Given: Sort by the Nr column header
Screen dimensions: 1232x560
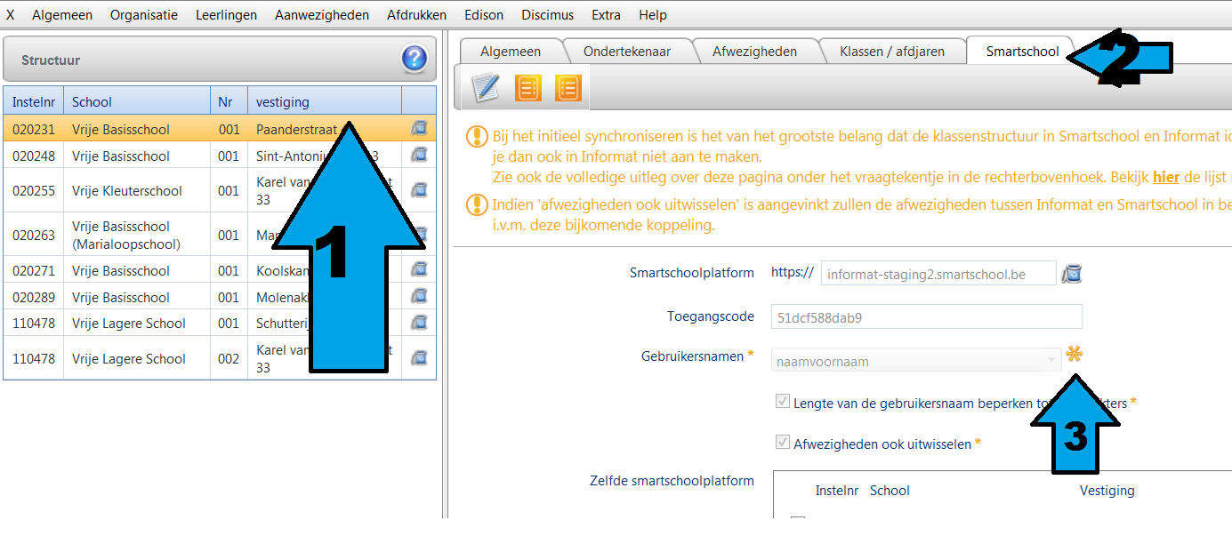Looking at the screenshot, I should click(229, 101).
